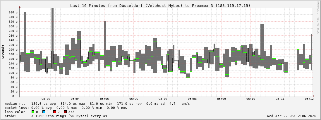Click the dark red 3/3 loss swatch

(x=65, y=112)
